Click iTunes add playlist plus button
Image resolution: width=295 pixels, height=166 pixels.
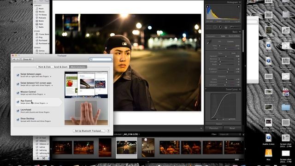click(38, 158)
